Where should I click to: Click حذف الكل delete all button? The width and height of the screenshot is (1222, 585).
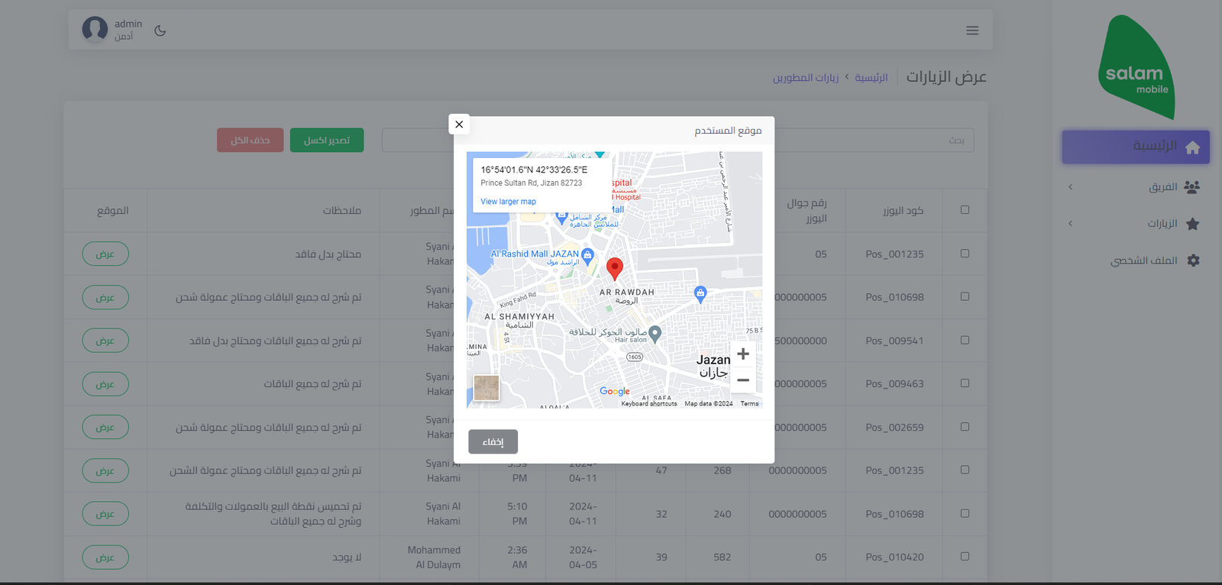click(x=250, y=141)
